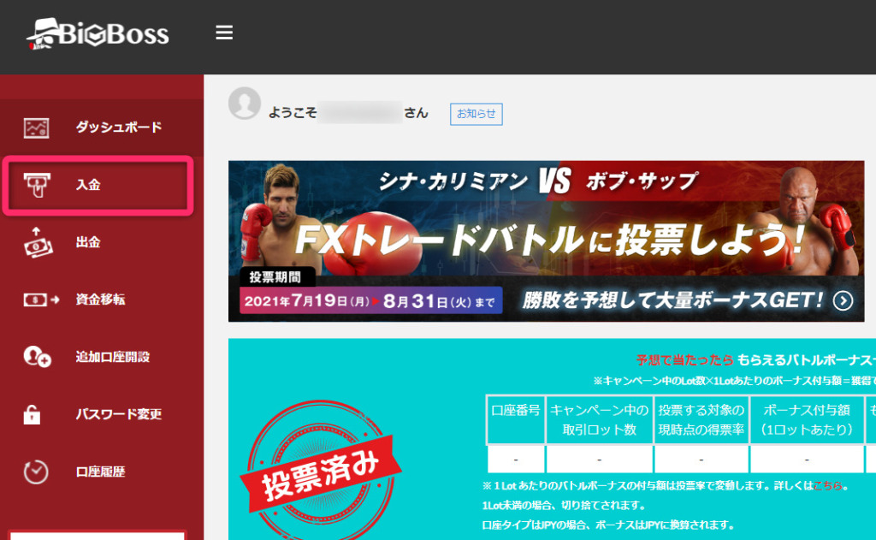This screenshot has height=540, width=876.
Task: Open the 口座履歴 menu item
Action: point(101,472)
